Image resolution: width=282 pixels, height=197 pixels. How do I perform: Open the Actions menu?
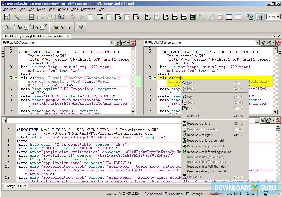click(x=63, y=9)
